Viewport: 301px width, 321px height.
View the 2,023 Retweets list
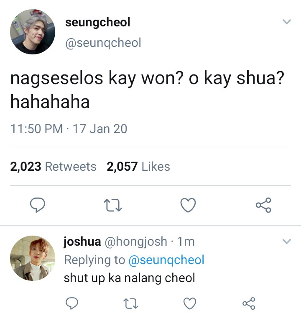coord(53,167)
